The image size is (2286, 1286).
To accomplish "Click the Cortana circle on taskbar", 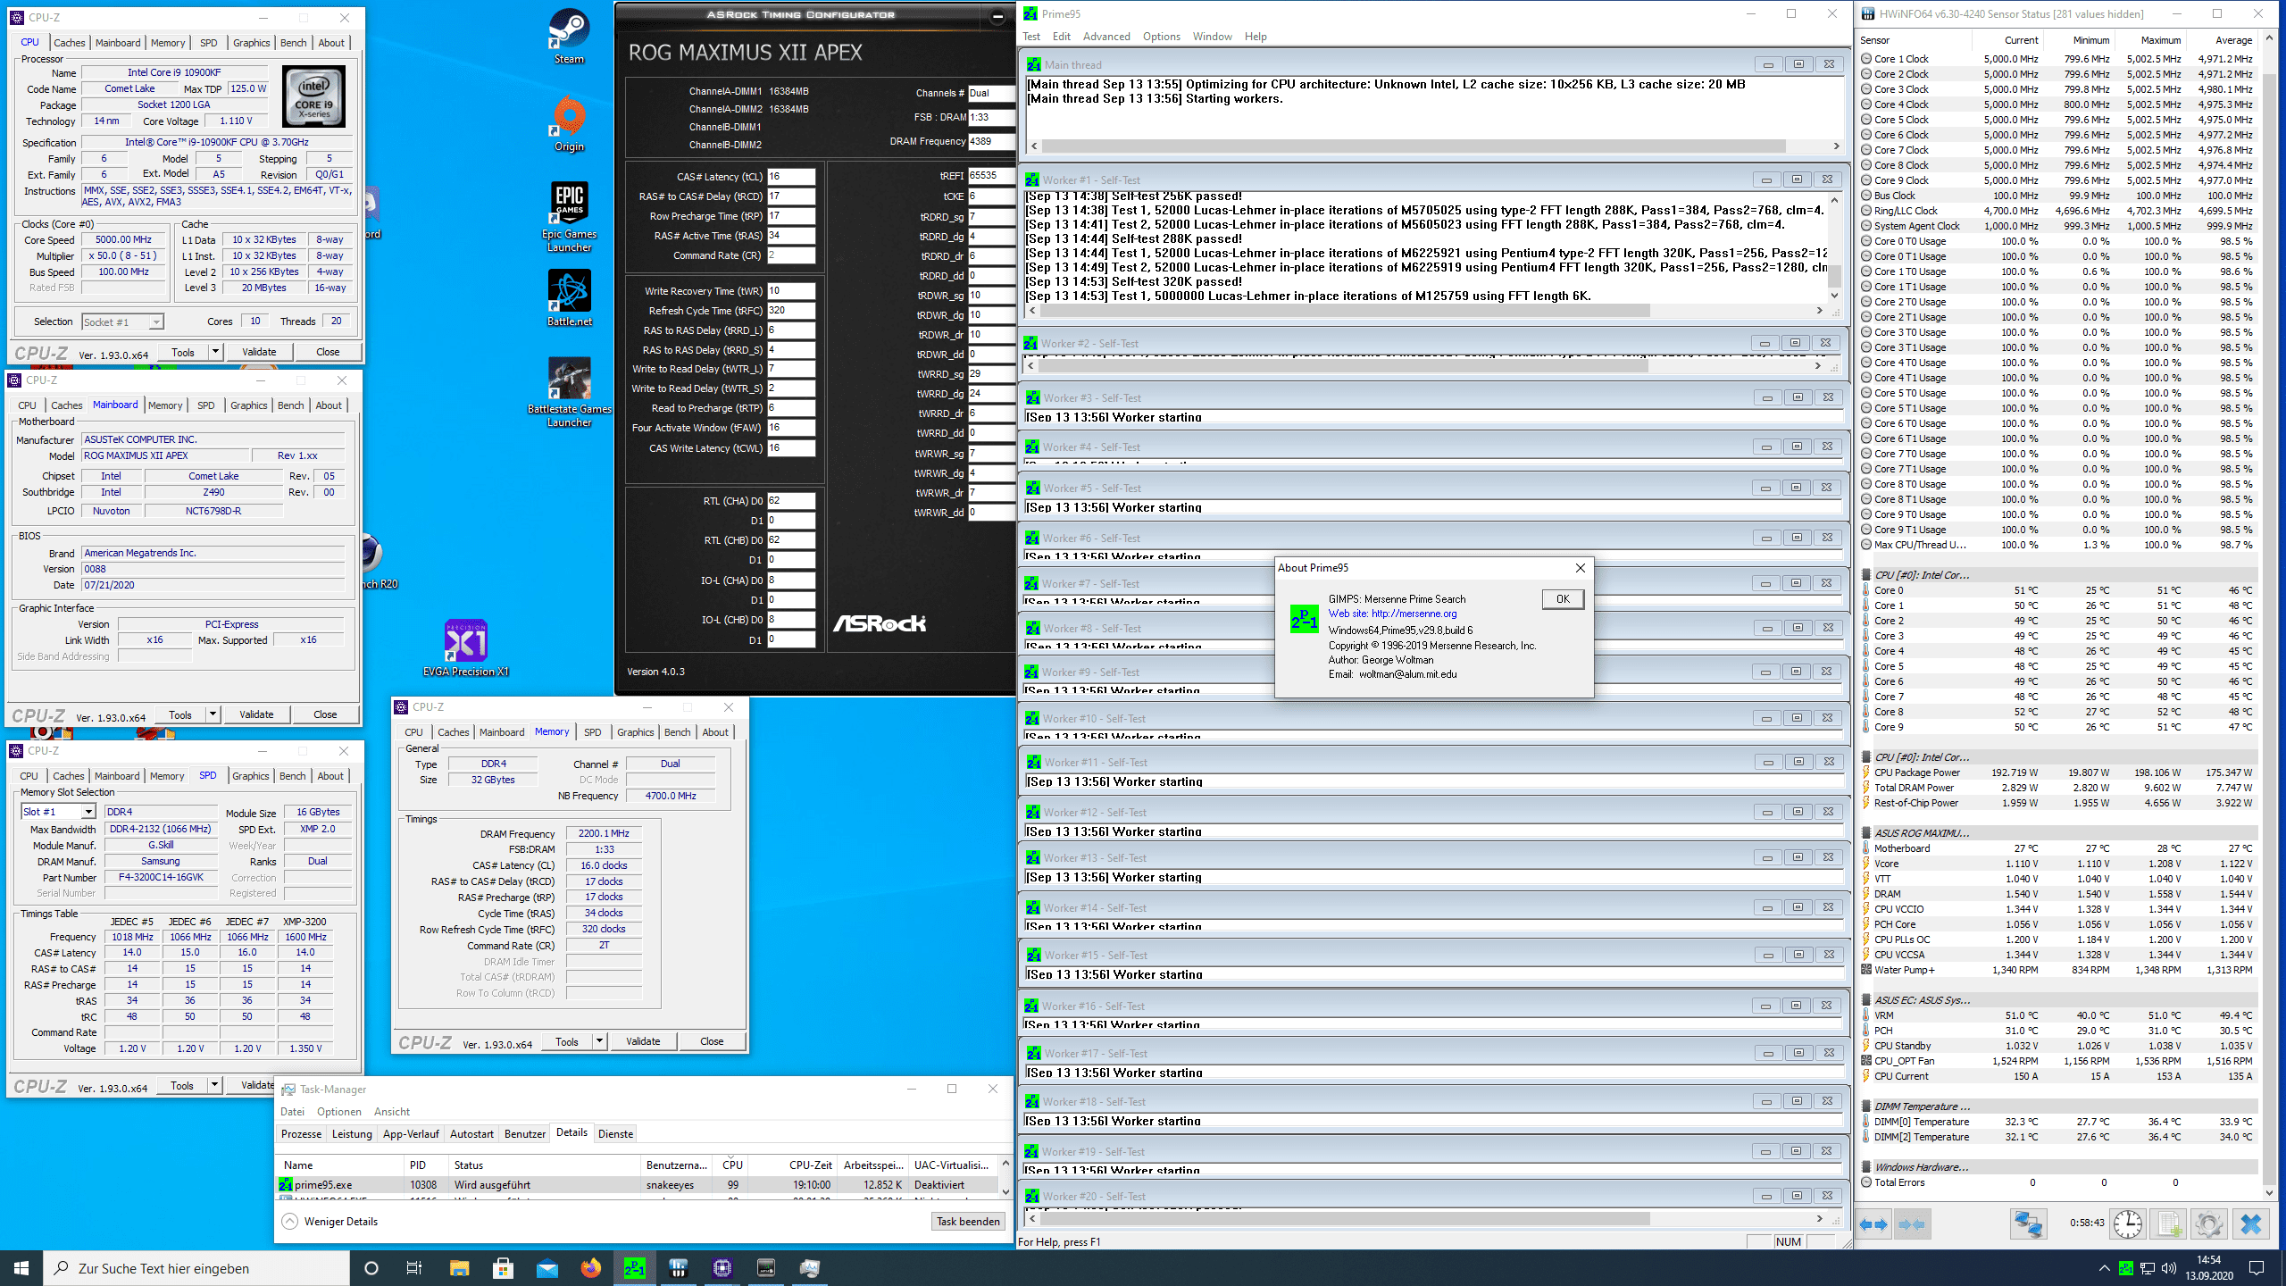I will (371, 1267).
